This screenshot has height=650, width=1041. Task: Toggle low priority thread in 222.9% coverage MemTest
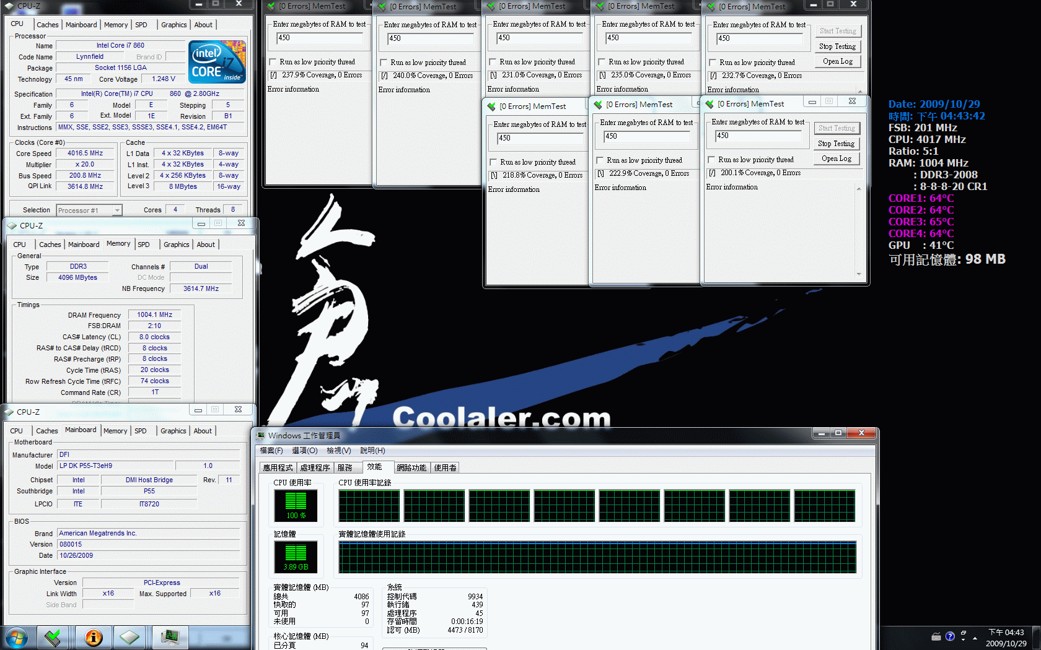point(600,160)
